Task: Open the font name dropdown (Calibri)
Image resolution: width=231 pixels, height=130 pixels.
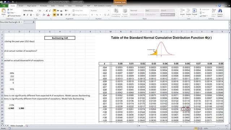Action: point(38,10)
